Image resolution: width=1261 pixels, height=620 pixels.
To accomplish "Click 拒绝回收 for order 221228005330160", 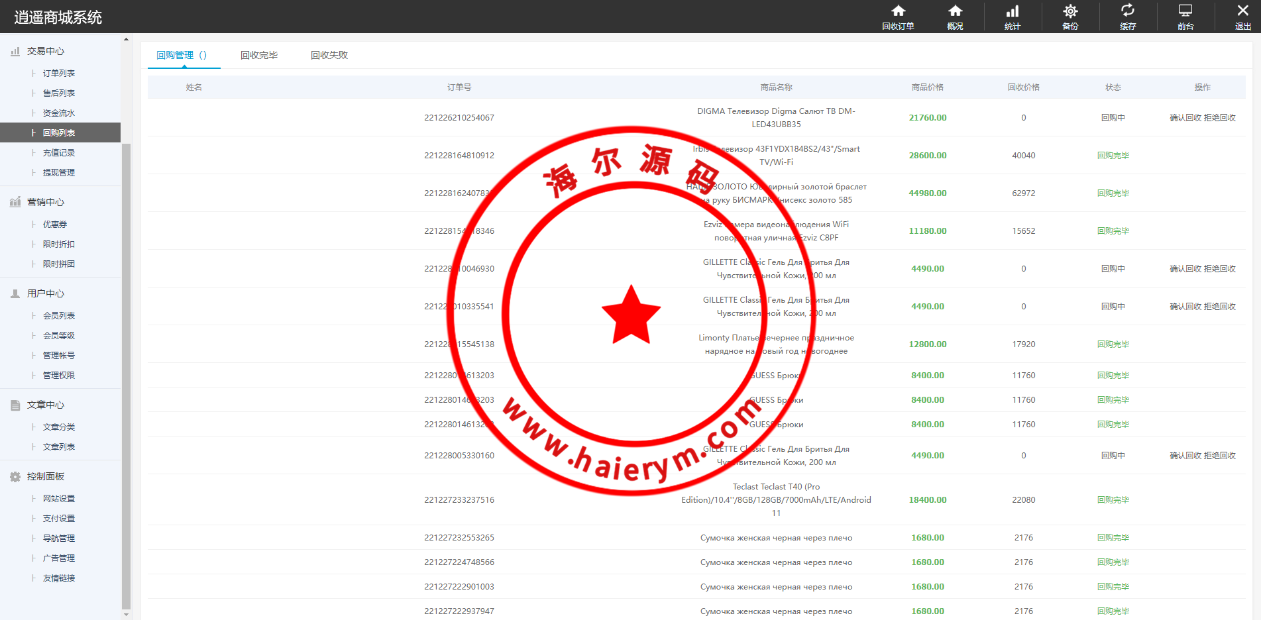I will click(x=1220, y=456).
